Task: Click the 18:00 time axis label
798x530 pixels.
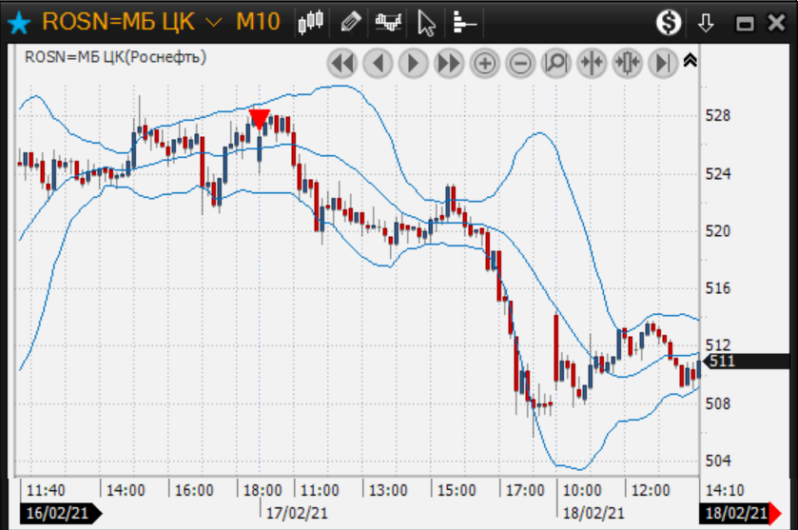Action: click(x=263, y=490)
